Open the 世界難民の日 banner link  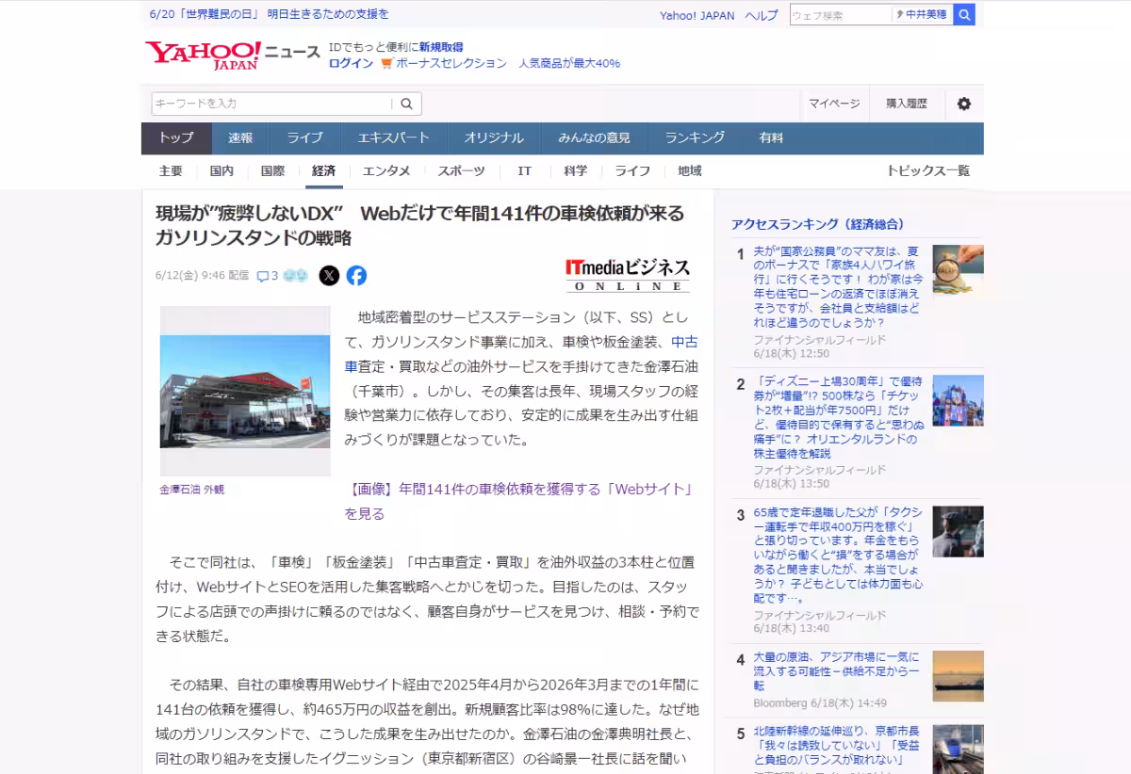269,14
